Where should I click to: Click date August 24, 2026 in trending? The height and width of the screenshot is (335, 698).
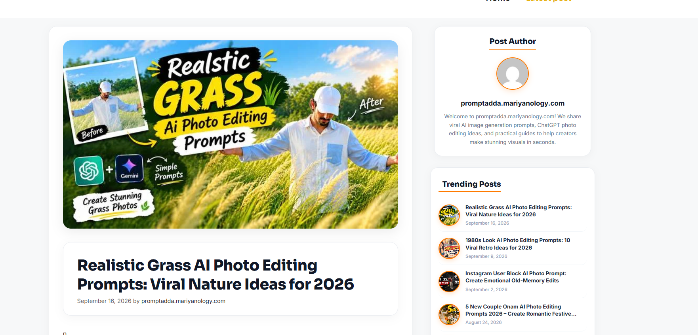tap(483, 322)
